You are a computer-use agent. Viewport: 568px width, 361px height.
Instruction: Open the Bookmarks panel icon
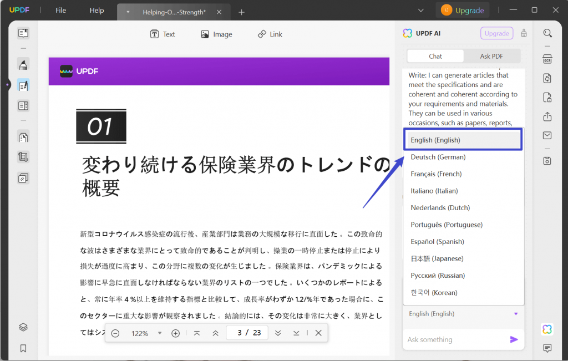pos(23,348)
